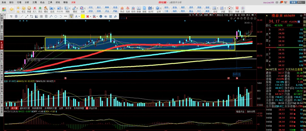The image size is (306, 131).
Task: Pick the yellow color swatch
Action: 83,16
